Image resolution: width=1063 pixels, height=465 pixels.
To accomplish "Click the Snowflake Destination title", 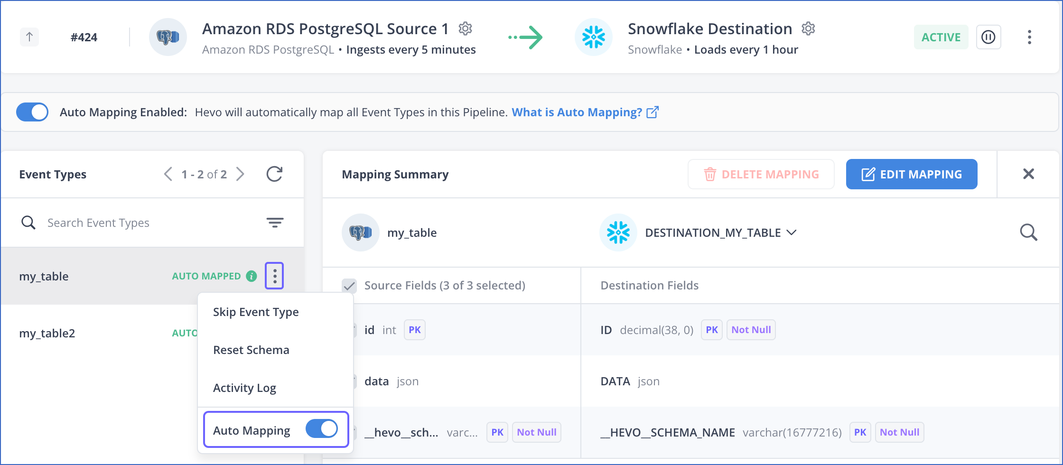I will (710, 29).
